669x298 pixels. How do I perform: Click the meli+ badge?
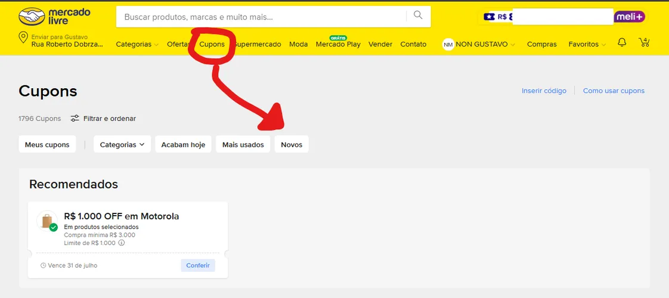(x=629, y=17)
